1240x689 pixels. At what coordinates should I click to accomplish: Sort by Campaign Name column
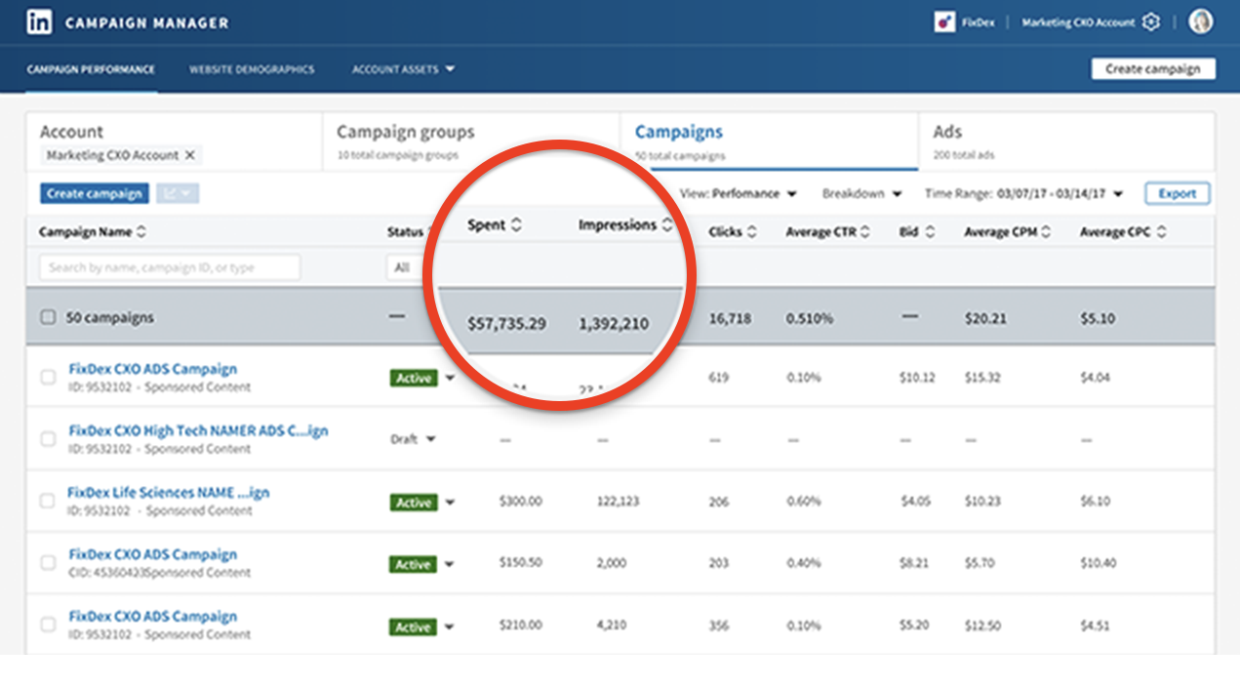(141, 232)
